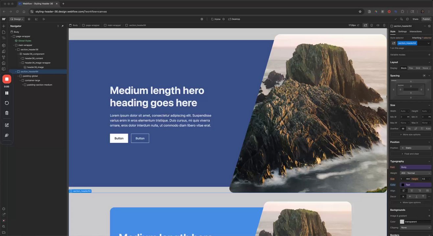
Task: Switch to the Settings tab
Action: click(x=402, y=31)
